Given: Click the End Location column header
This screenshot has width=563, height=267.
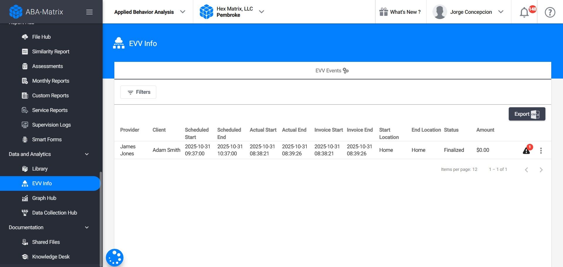Looking at the screenshot, I should click(x=426, y=130).
